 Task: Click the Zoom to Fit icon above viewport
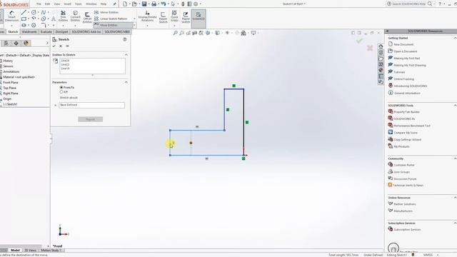pyautogui.click(x=175, y=33)
